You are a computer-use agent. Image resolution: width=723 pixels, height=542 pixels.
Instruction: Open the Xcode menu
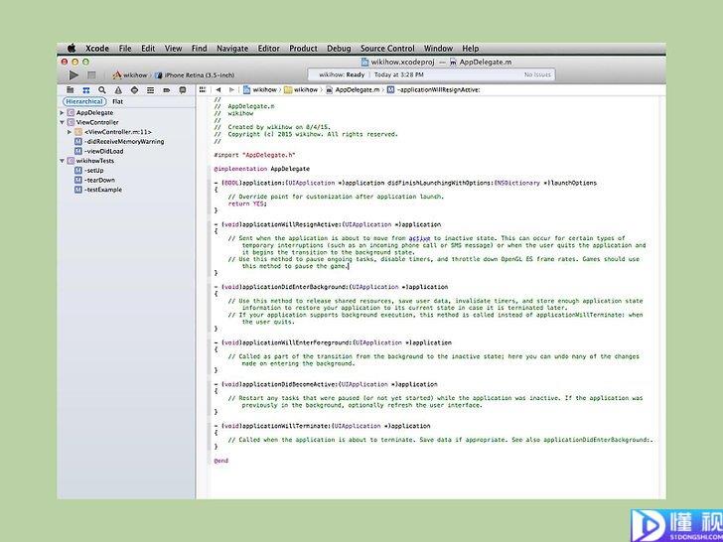[97, 49]
